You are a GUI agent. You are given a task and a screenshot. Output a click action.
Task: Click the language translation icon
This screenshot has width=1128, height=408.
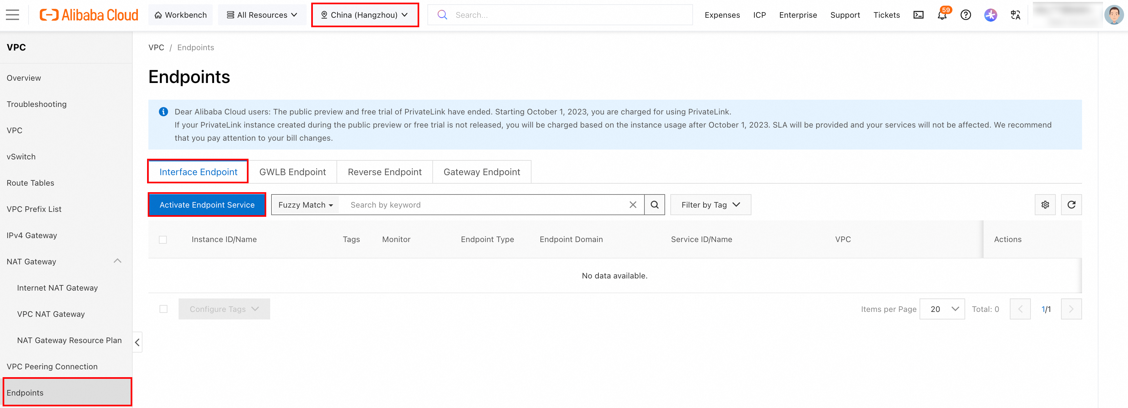click(x=1015, y=15)
